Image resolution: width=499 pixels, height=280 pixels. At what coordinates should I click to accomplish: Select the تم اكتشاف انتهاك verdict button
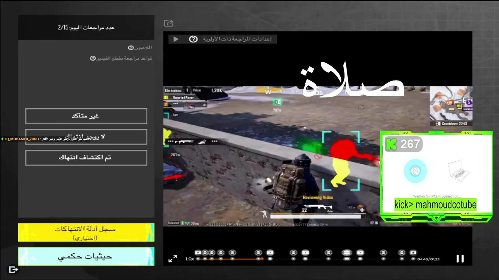point(86,157)
